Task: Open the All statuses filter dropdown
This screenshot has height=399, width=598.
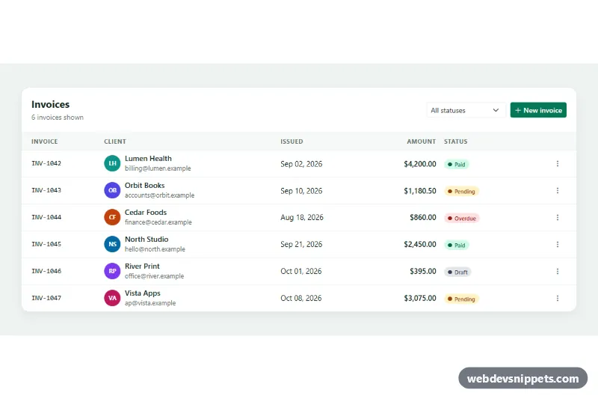Action: (466, 110)
